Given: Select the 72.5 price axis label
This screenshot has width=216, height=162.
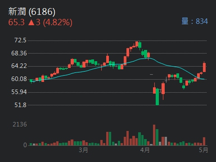Looking at the screenshot, I should pos(20,40).
